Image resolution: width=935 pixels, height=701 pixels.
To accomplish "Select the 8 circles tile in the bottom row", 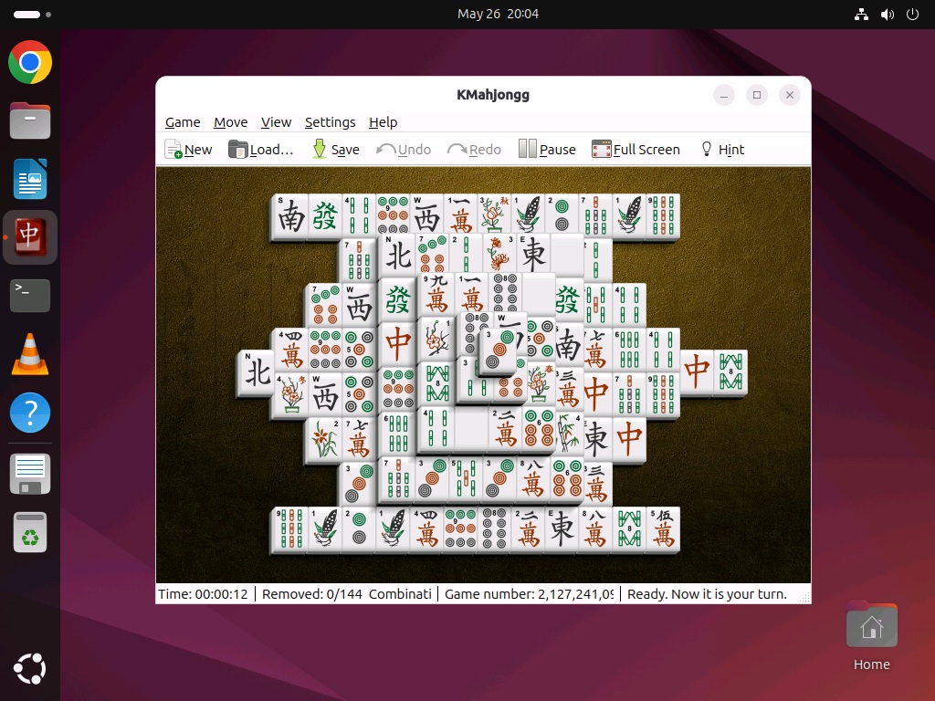I will coord(494,528).
